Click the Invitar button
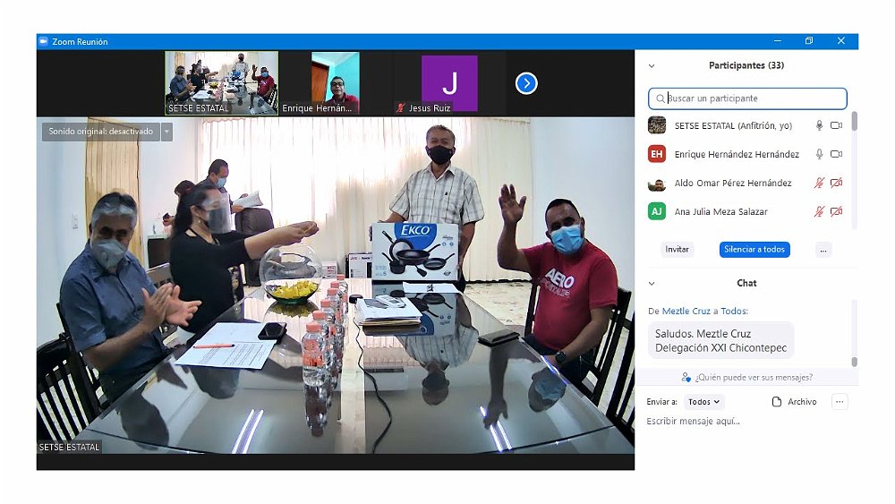895x504 pixels. coord(678,249)
